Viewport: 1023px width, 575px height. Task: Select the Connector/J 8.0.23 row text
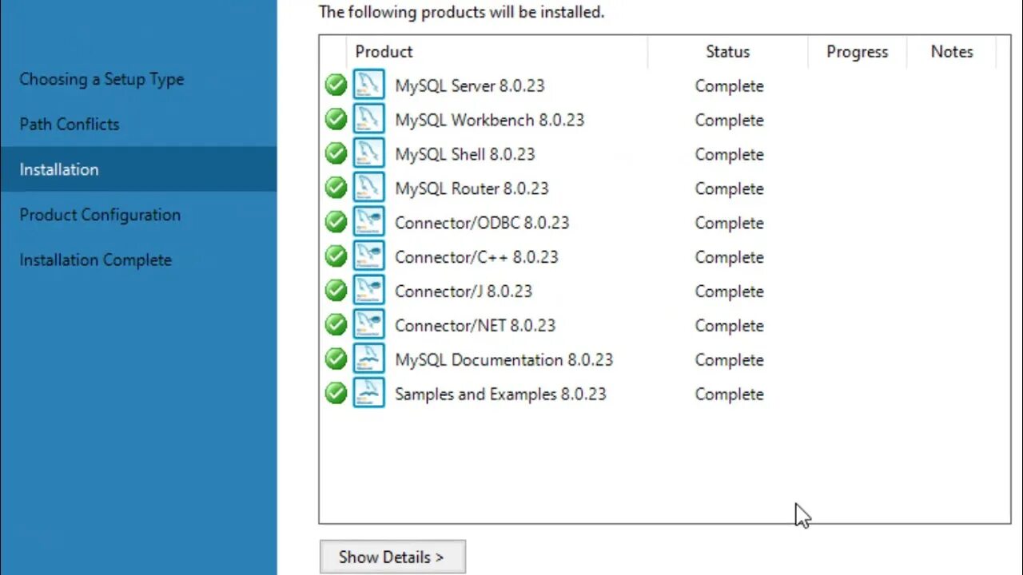point(464,291)
